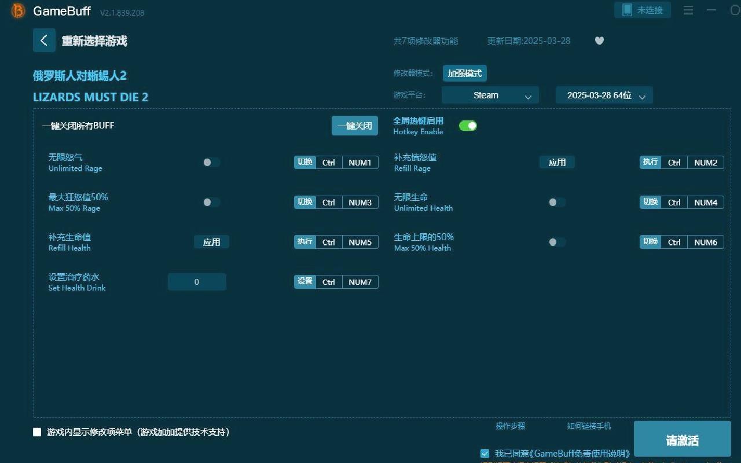Toggle 最大狂怒值50% Max Rage switch
This screenshot has height=463, width=741.
coord(211,203)
